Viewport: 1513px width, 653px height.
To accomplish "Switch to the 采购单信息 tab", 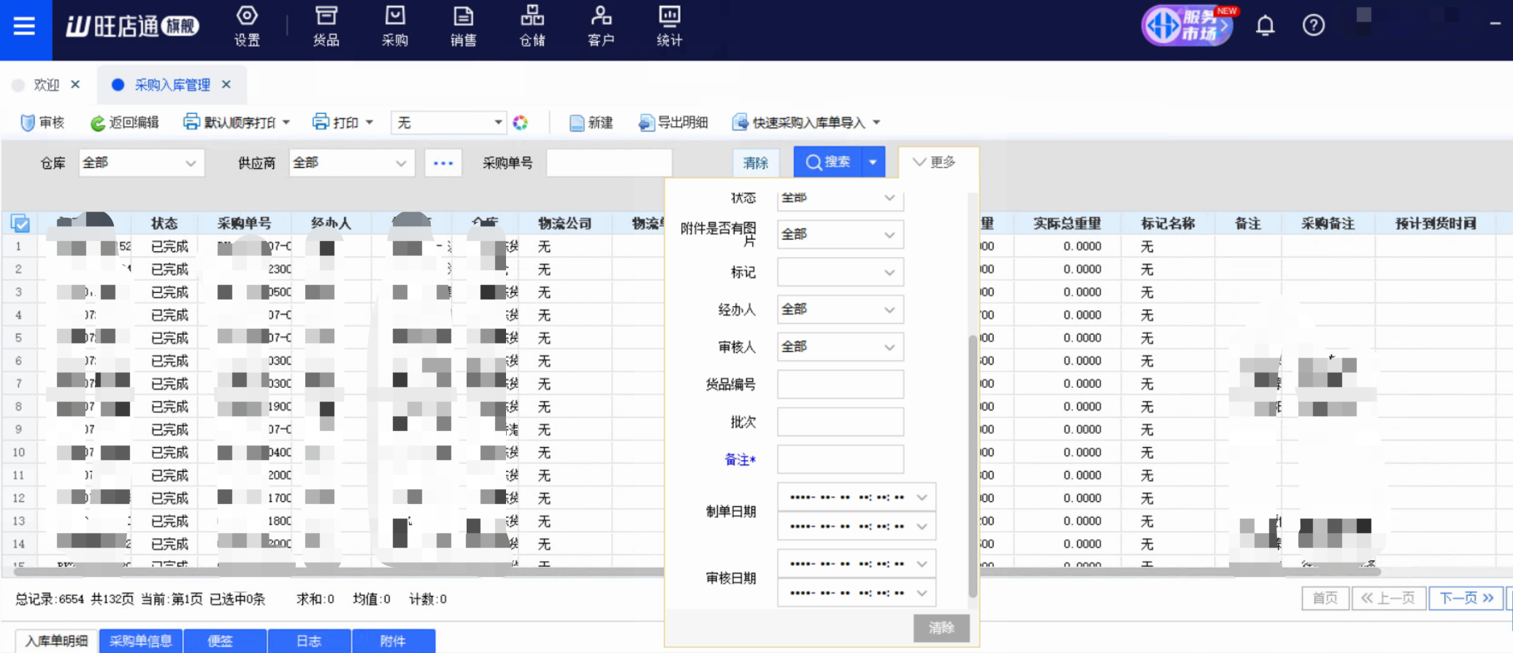I will [x=141, y=641].
